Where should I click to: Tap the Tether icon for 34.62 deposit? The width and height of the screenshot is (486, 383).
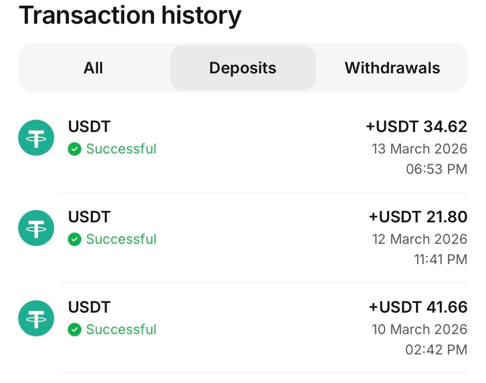[36, 138]
